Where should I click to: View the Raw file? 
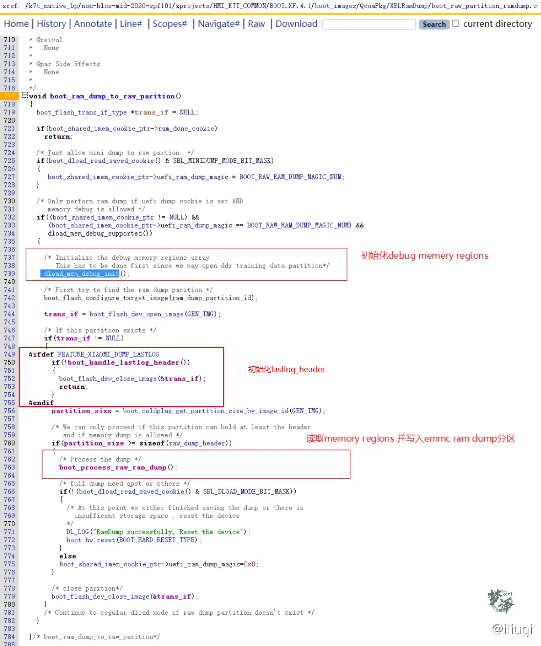coord(256,24)
